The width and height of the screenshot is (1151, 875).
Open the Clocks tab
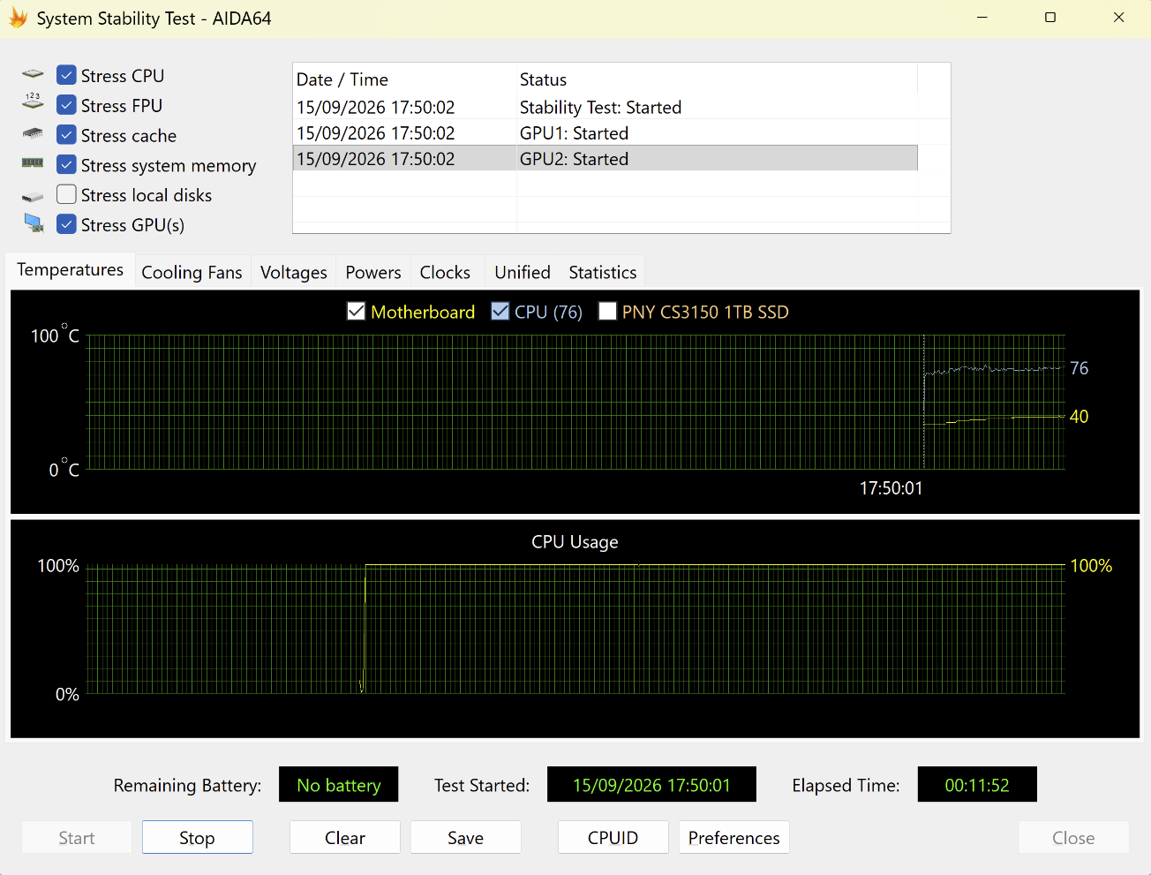click(445, 272)
